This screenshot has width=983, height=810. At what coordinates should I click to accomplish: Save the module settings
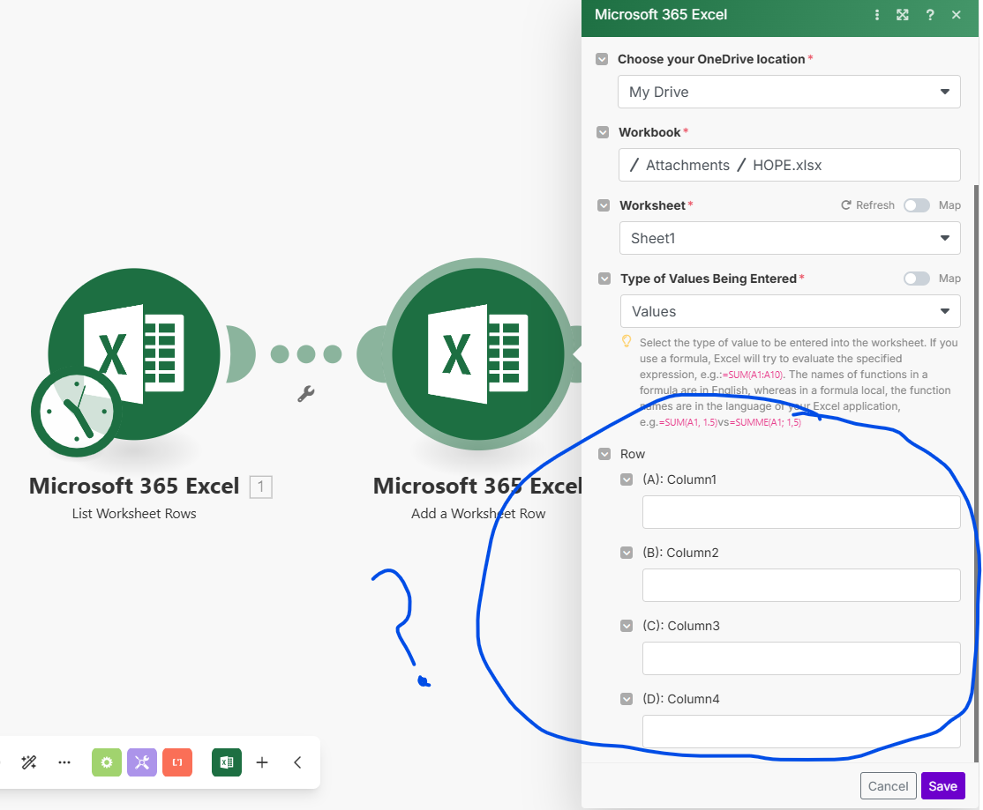click(942, 786)
